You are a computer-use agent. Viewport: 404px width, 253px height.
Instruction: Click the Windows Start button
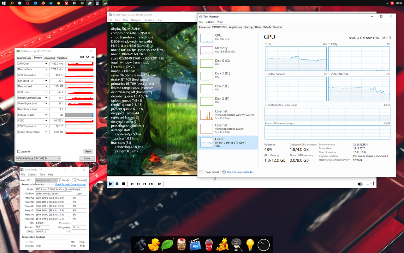(x=4, y=3)
